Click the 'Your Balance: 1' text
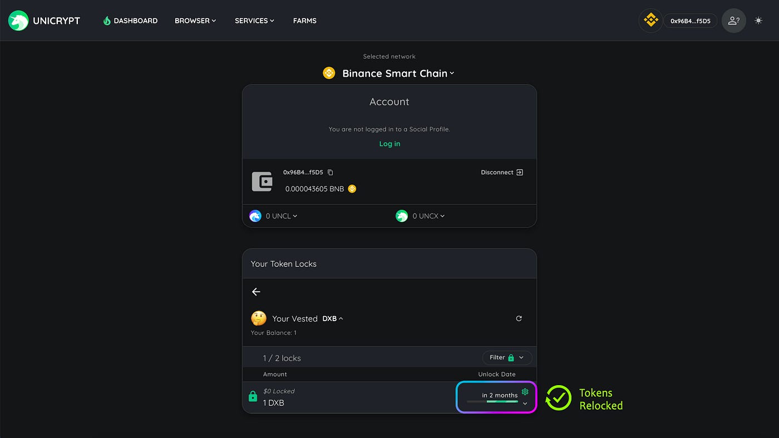 click(x=274, y=333)
